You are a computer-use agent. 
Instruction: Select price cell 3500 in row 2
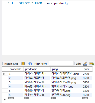(x=87, y=78)
